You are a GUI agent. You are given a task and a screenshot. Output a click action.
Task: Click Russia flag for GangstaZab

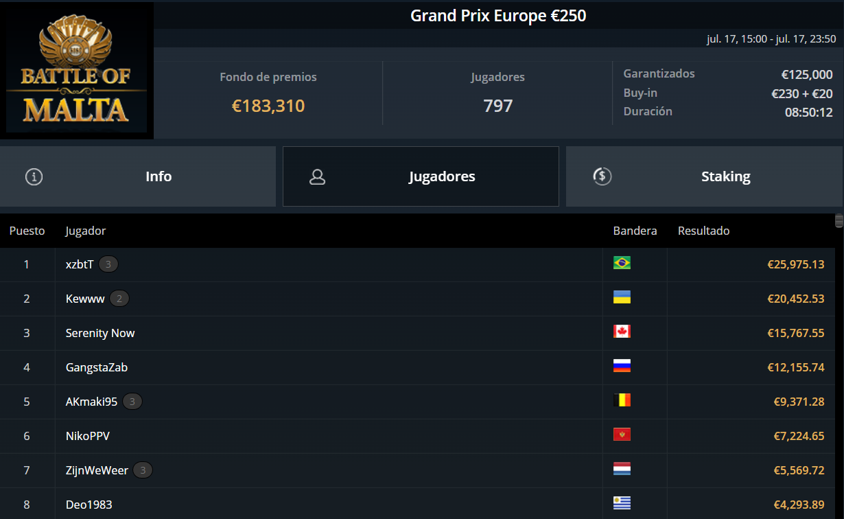coord(622,366)
